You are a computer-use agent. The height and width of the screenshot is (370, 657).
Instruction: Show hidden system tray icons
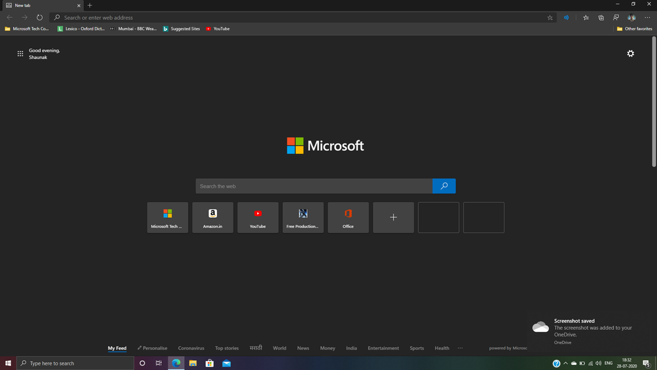pos(566,363)
